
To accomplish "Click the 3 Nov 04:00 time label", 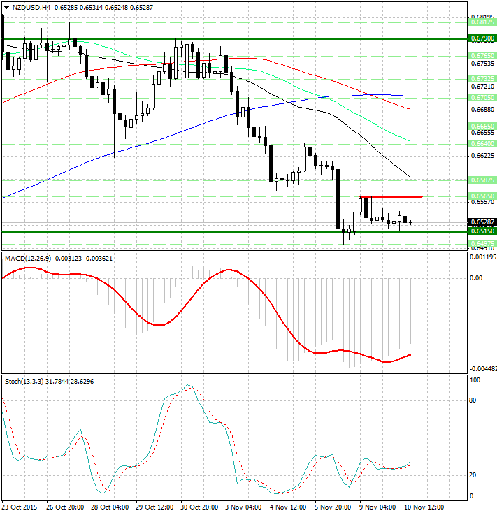I will click(243, 507).
